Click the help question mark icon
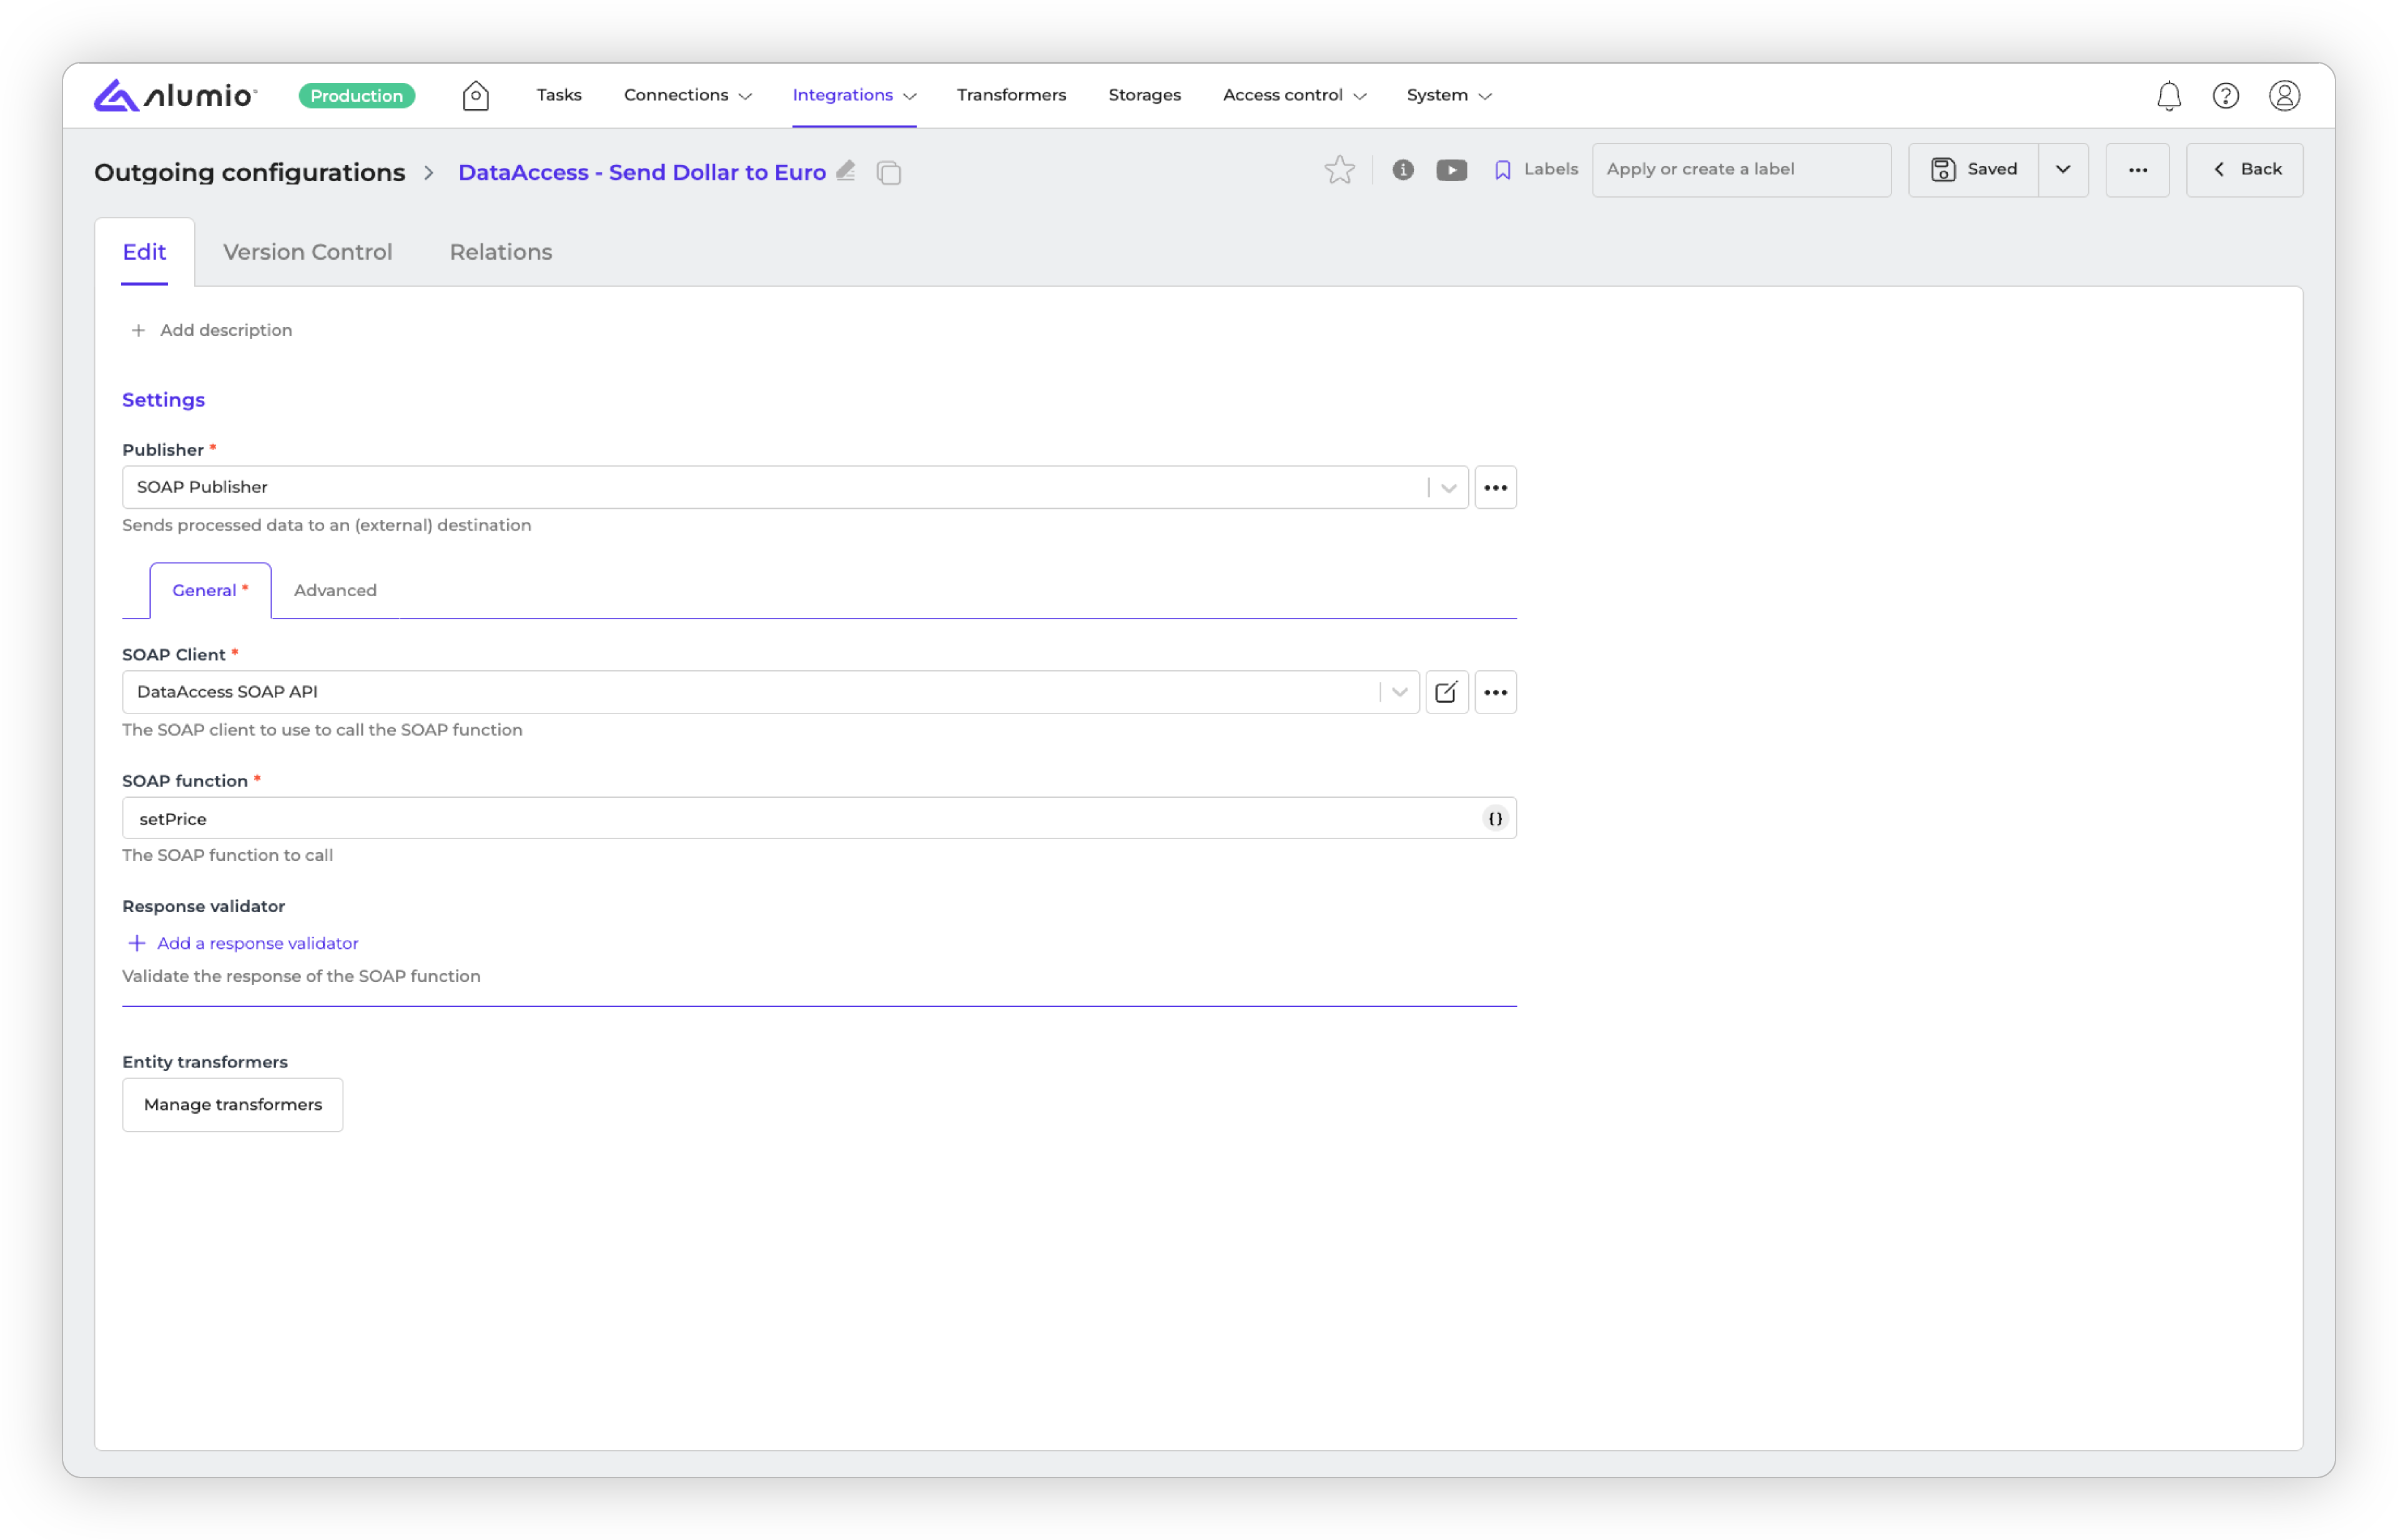 click(2225, 96)
